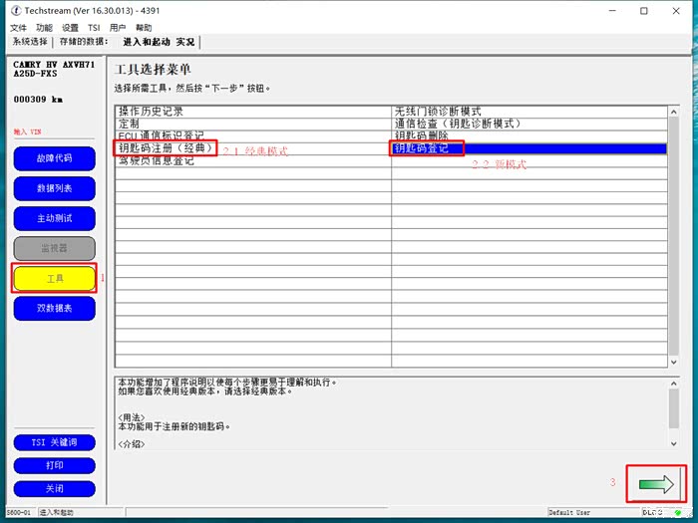
Task: Click the green next-step arrow button
Action: (655, 484)
